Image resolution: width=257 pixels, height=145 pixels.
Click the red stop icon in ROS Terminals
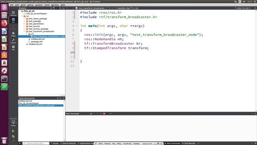[x=104, y=114]
